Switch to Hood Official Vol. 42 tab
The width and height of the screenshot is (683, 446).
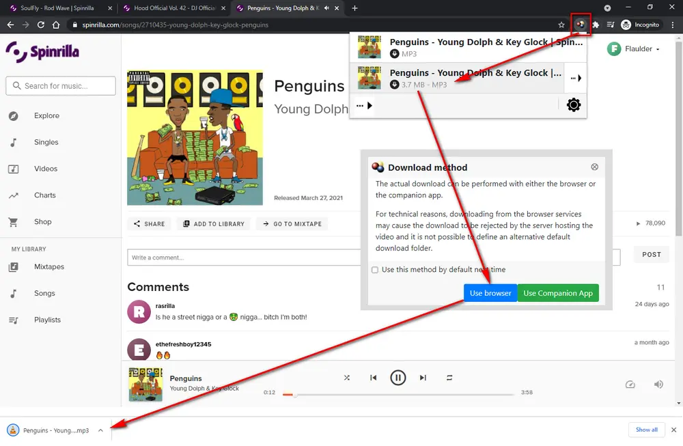click(x=174, y=8)
